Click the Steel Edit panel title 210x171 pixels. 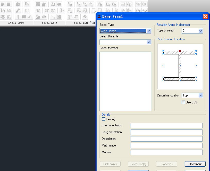tap(49, 23)
